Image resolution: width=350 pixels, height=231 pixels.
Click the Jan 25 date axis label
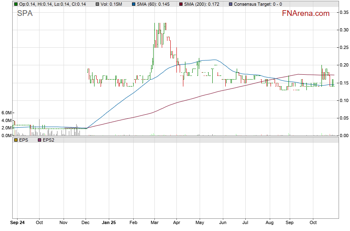click(x=109, y=223)
